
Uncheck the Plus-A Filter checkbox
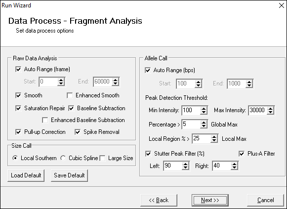[242, 154]
